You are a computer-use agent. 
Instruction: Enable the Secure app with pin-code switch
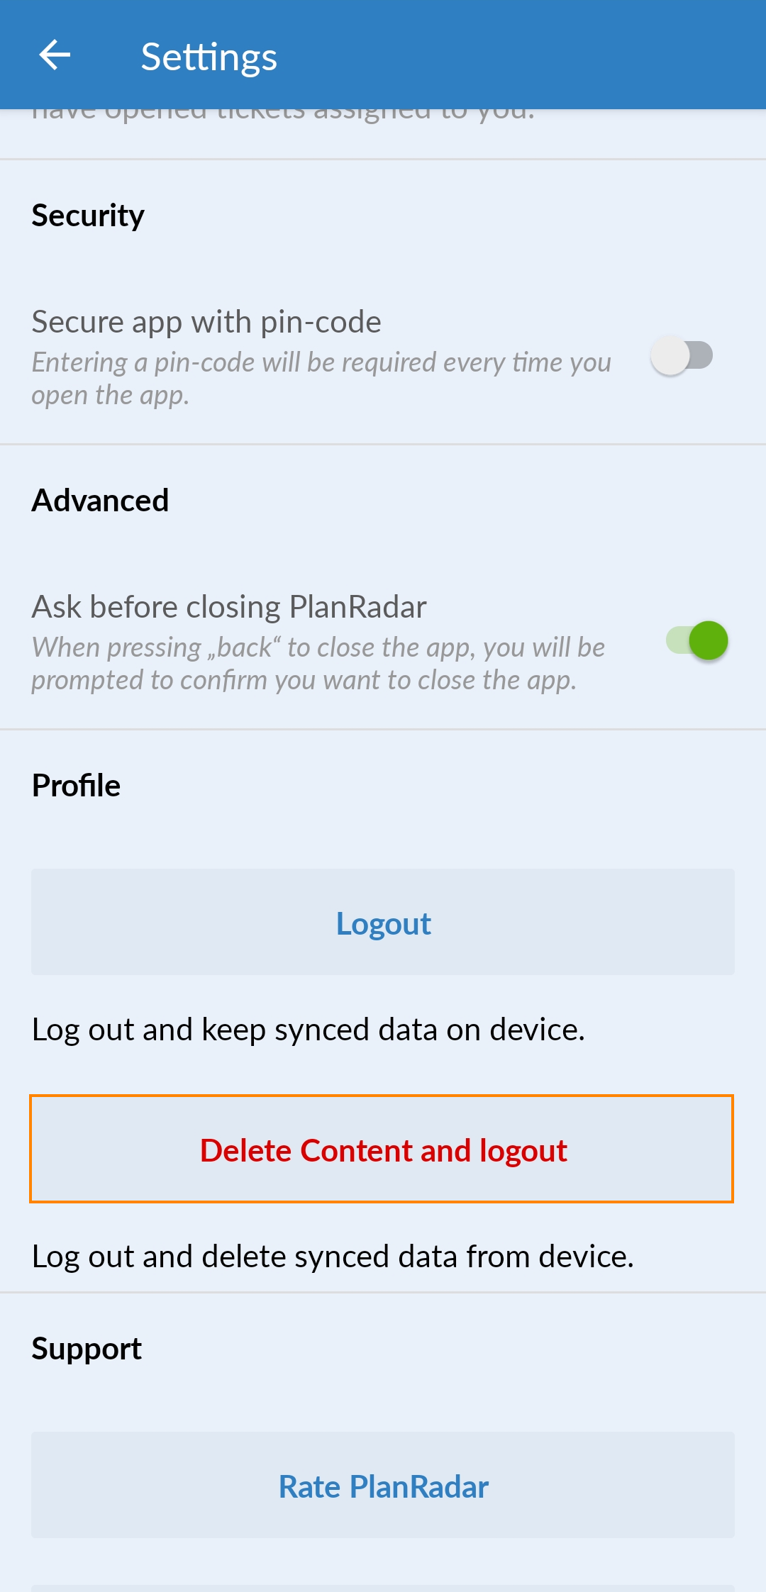pos(682,356)
